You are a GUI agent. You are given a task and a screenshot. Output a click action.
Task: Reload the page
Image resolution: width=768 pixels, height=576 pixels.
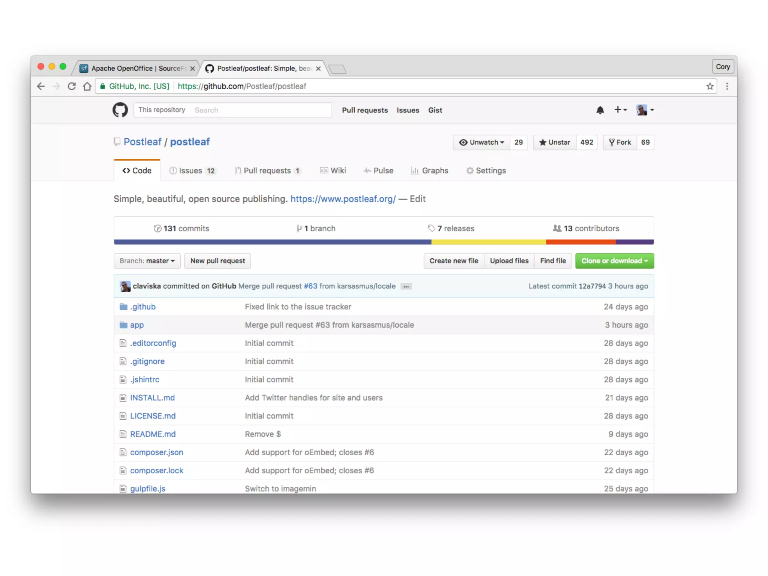[72, 86]
